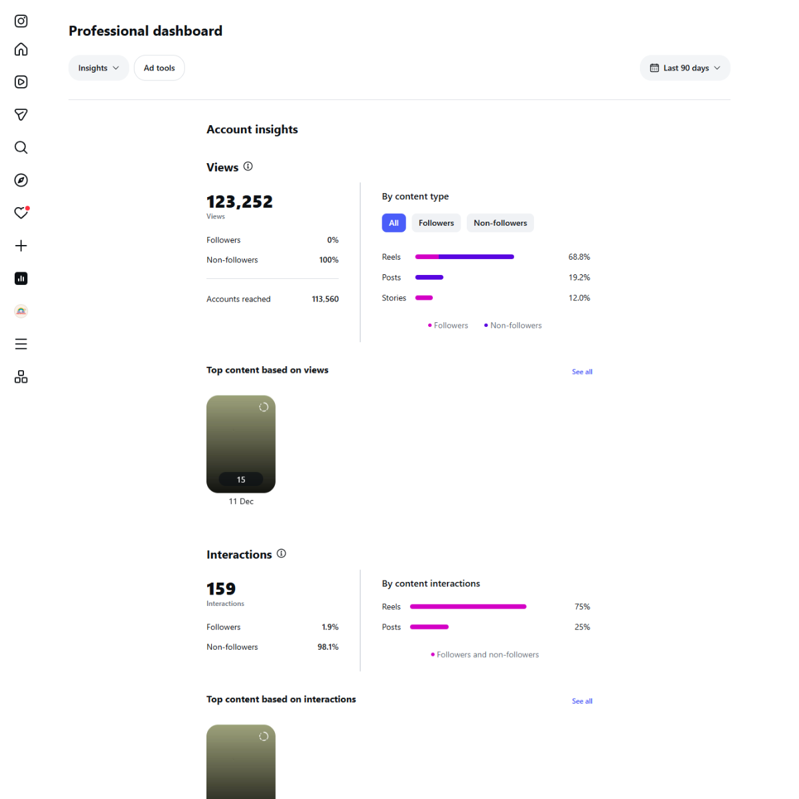799x799 pixels.
Task: Open Notifications heart icon
Action: tap(21, 213)
